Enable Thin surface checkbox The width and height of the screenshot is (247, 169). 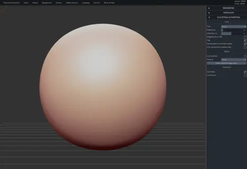pyautogui.click(x=245, y=47)
